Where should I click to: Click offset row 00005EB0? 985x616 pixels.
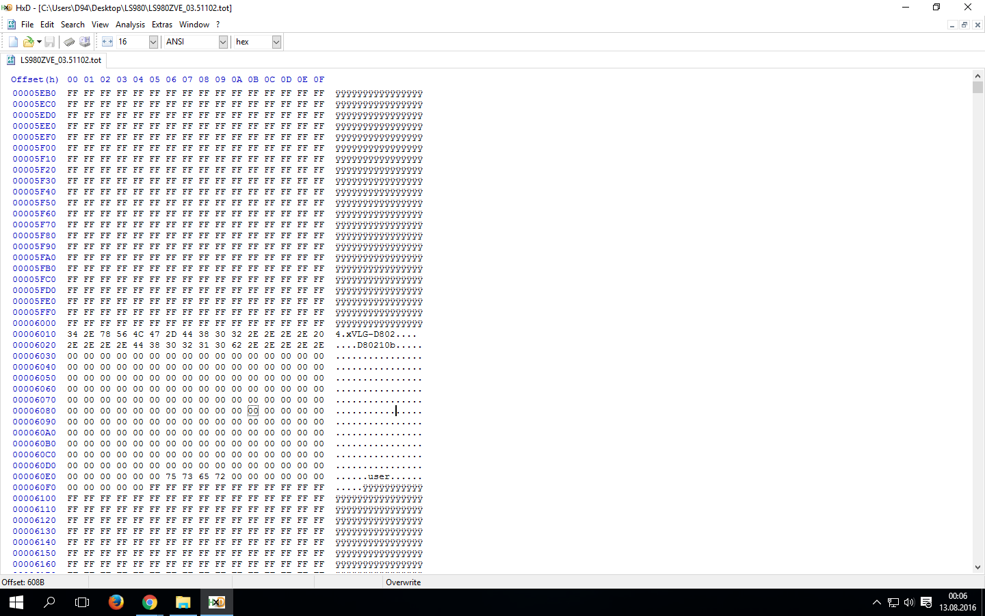[34, 93]
